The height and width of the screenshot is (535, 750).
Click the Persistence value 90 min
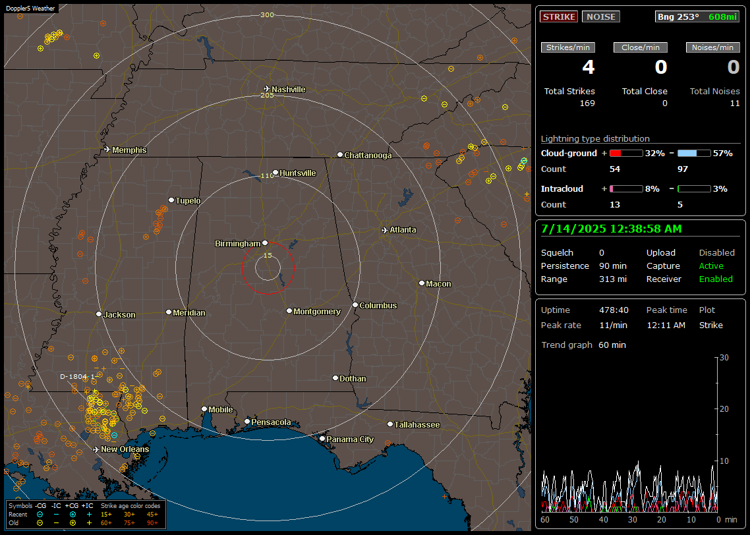point(613,266)
